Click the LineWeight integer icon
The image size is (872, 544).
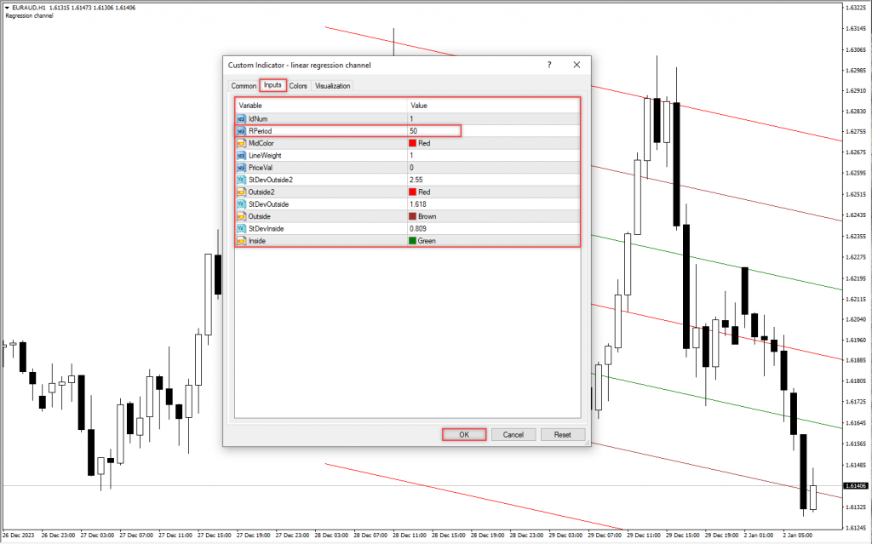(242, 156)
